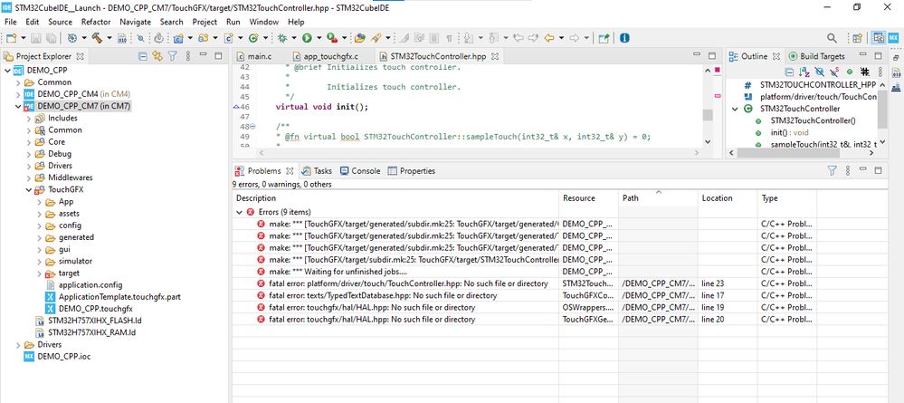
Task: Expand the Common folder under DEMO_CPP
Action: coord(18,82)
